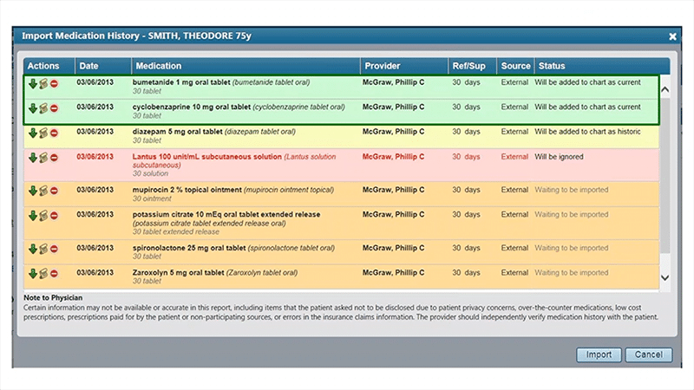This screenshot has width=694, height=390.
Task: Sort by the Date column header
Action: click(x=103, y=66)
